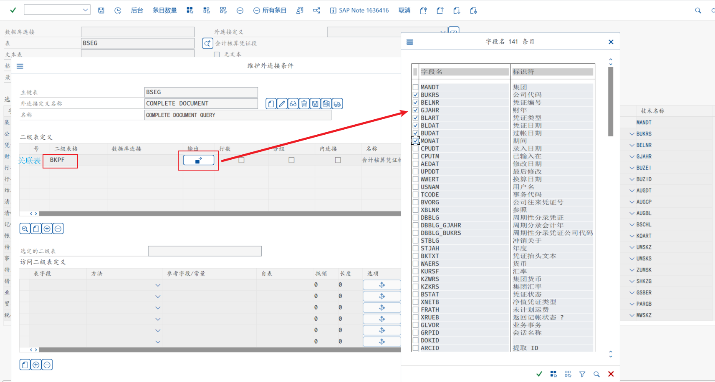
Task: Click the select-all icon in the 字段名 popup footer
Action: (x=553, y=374)
